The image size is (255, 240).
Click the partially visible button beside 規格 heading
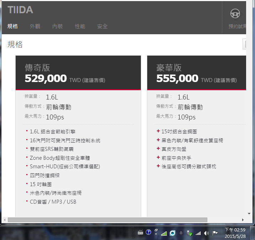click(244, 44)
